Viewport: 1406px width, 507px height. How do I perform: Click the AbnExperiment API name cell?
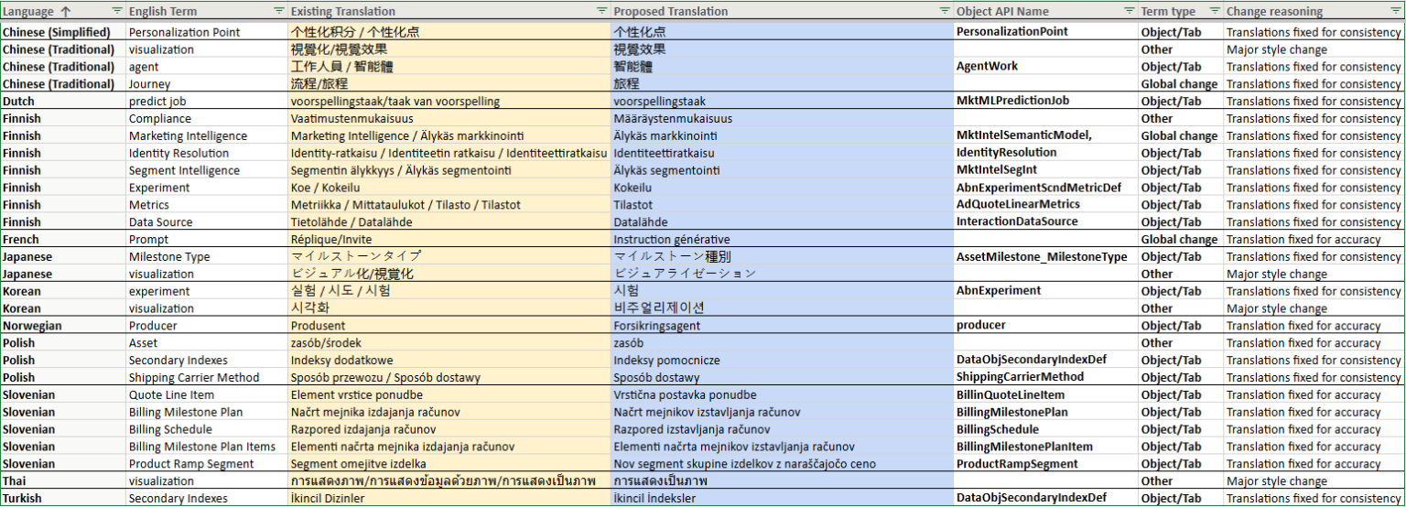click(1045, 291)
